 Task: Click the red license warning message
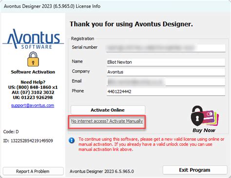pos(151,144)
